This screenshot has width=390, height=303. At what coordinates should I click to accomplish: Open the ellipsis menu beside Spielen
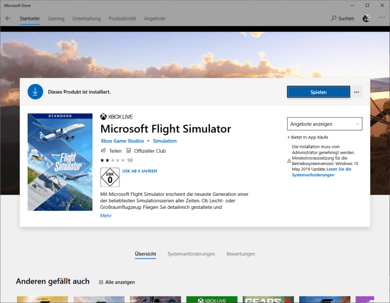(356, 92)
